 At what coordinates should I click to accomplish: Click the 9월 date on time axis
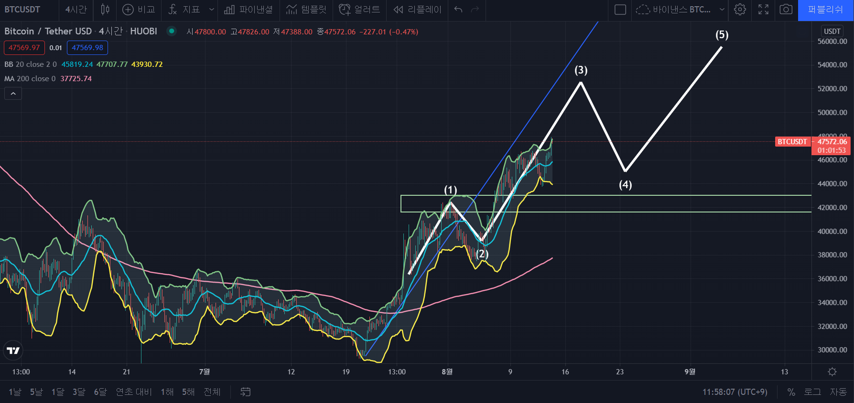[x=690, y=372]
